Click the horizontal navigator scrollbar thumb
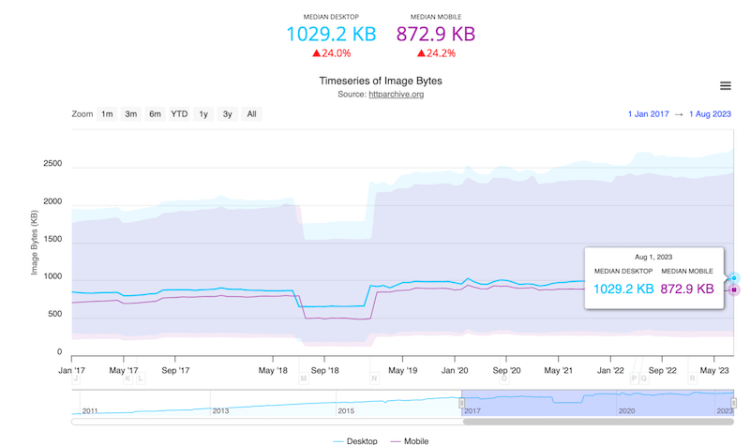The height and width of the screenshot is (445, 750). click(x=598, y=422)
